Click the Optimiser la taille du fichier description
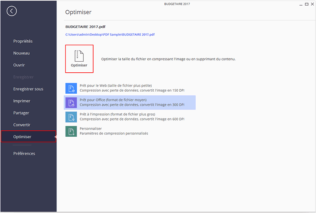This screenshot has width=316, height=213. (168, 59)
